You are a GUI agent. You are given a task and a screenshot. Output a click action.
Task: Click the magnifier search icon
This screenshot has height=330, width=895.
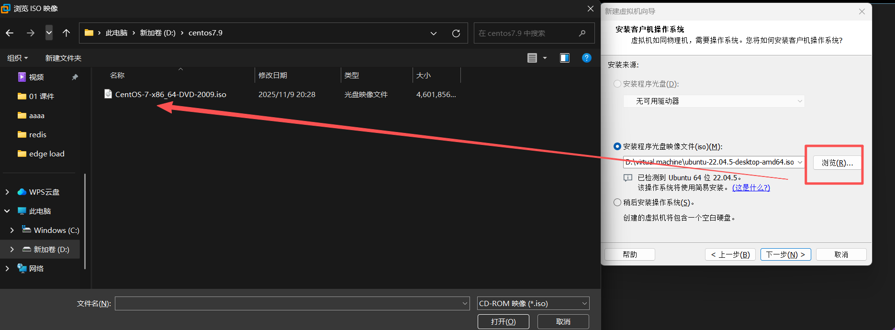pyautogui.click(x=582, y=33)
